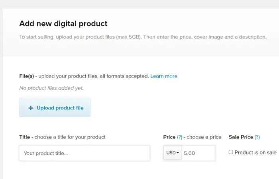Click the bold 'Price' field label

coord(169,137)
